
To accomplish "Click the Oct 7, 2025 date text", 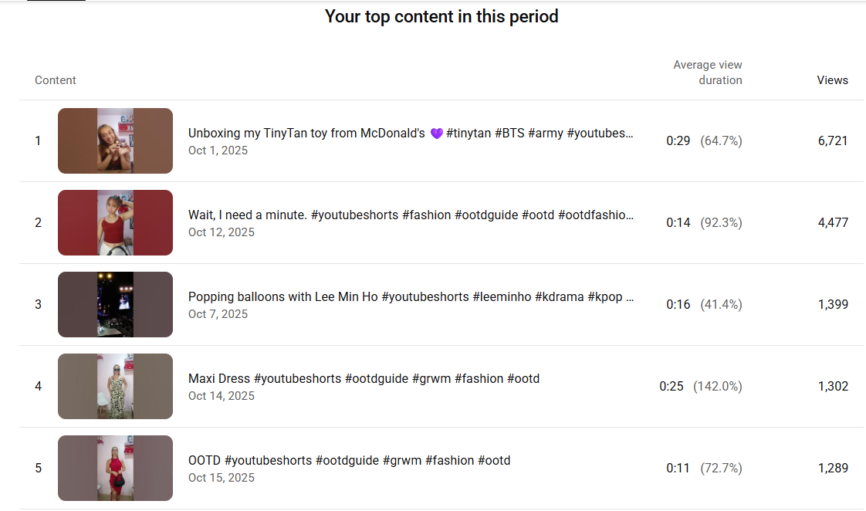I will pos(218,314).
